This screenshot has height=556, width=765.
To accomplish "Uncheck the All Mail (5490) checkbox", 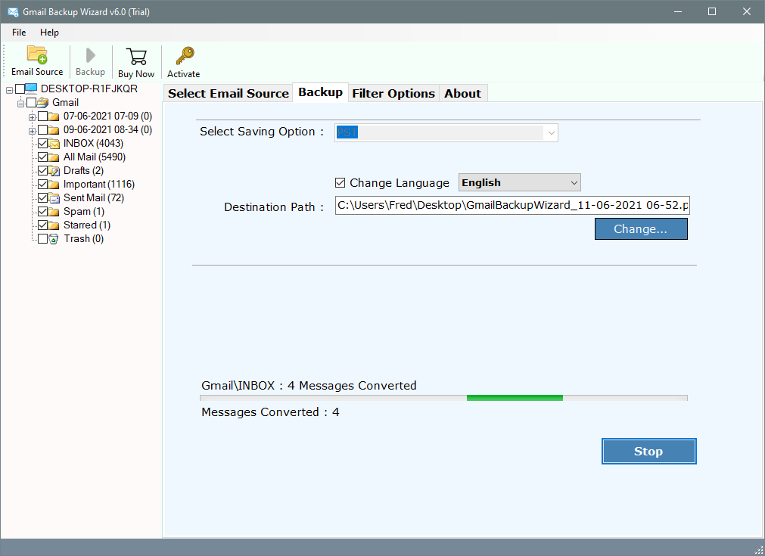I will (43, 157).
